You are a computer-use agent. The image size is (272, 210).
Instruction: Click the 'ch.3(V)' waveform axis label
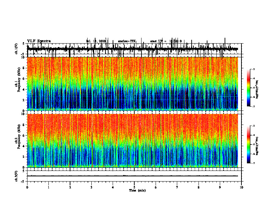[x=16, y=176]
